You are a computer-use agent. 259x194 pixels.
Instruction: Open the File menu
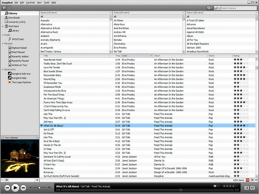pos(16,3)
